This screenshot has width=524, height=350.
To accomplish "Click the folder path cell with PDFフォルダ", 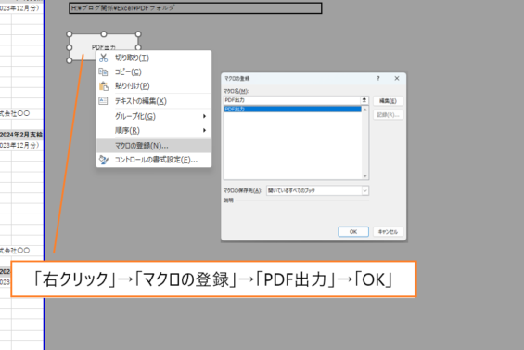I will [196, 8].
